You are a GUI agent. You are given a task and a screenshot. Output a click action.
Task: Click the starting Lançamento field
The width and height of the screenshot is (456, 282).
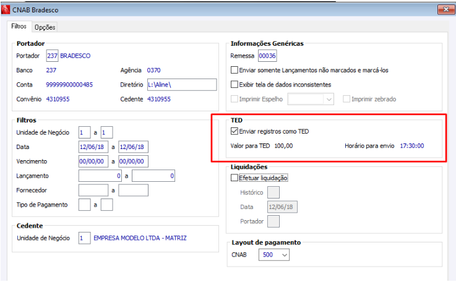(100, 176)
